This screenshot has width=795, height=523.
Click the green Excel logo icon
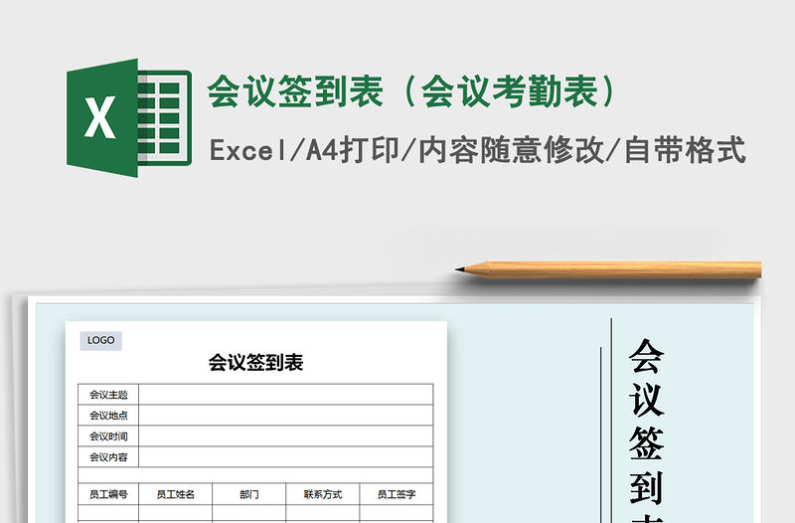pyautogui.click(x=127, y=118)
